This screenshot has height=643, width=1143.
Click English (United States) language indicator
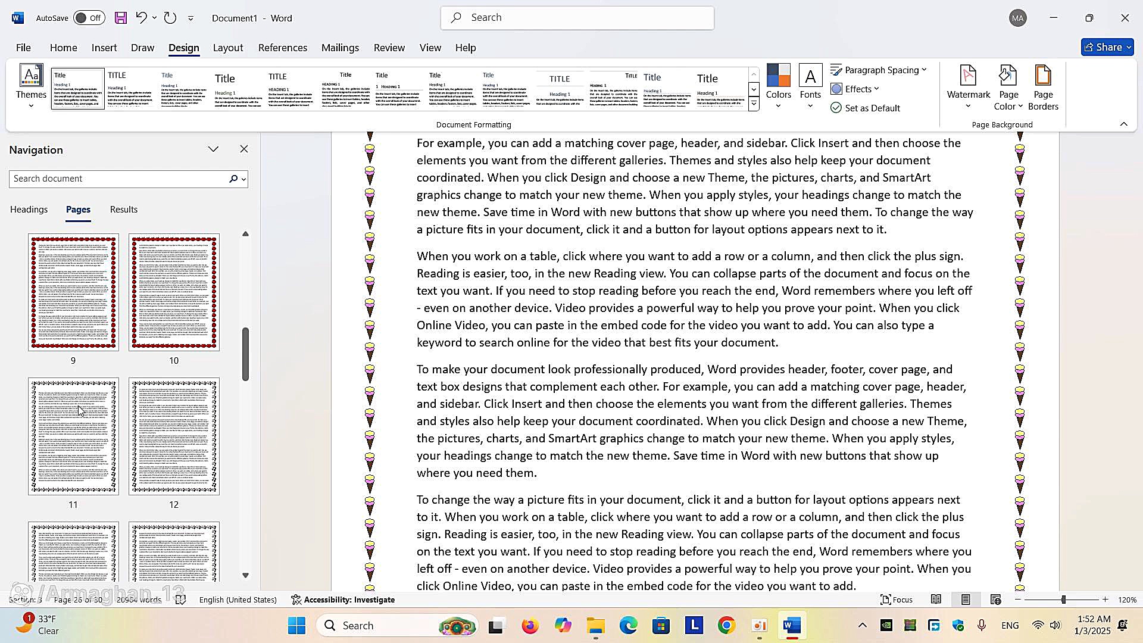pyautogui.click(x=238, y=600)
